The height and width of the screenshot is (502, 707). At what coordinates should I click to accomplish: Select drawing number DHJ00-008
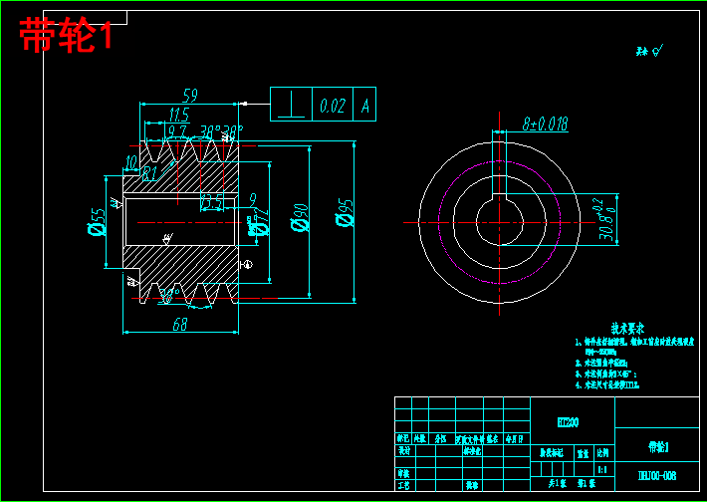657,476
